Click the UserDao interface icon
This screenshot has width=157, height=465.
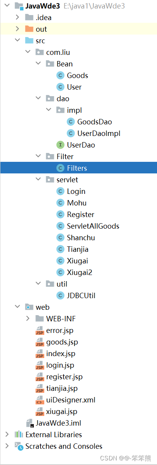point(60,145)
